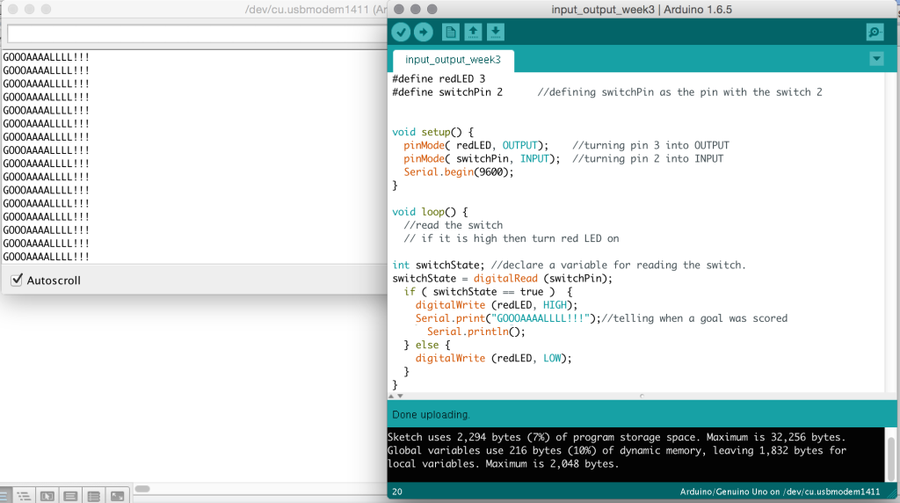Screen dimensions: 900x503
Task: Click the cursor selection view icon at bottom
Action: (x=47, y=496)
